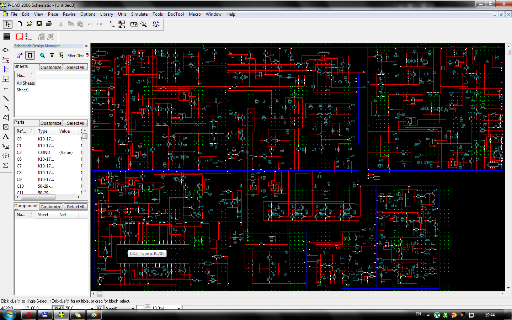Select part C2 row with COND type

49,153
